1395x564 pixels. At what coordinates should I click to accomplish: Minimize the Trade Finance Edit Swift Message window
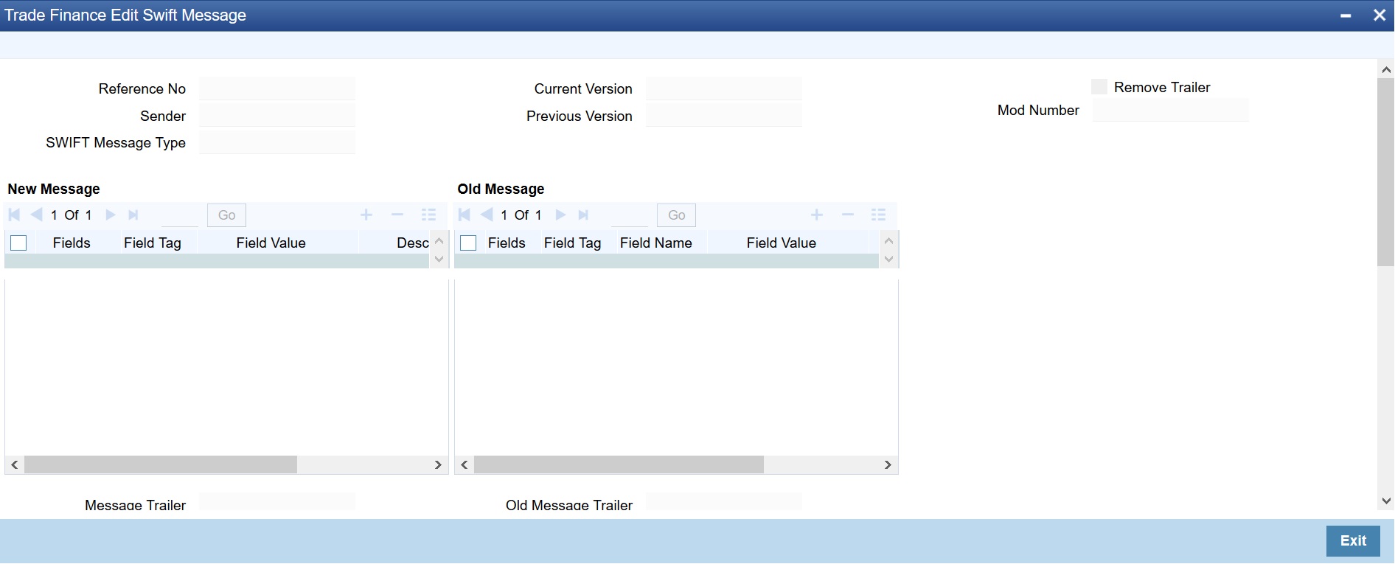(x=1346, y=15)
